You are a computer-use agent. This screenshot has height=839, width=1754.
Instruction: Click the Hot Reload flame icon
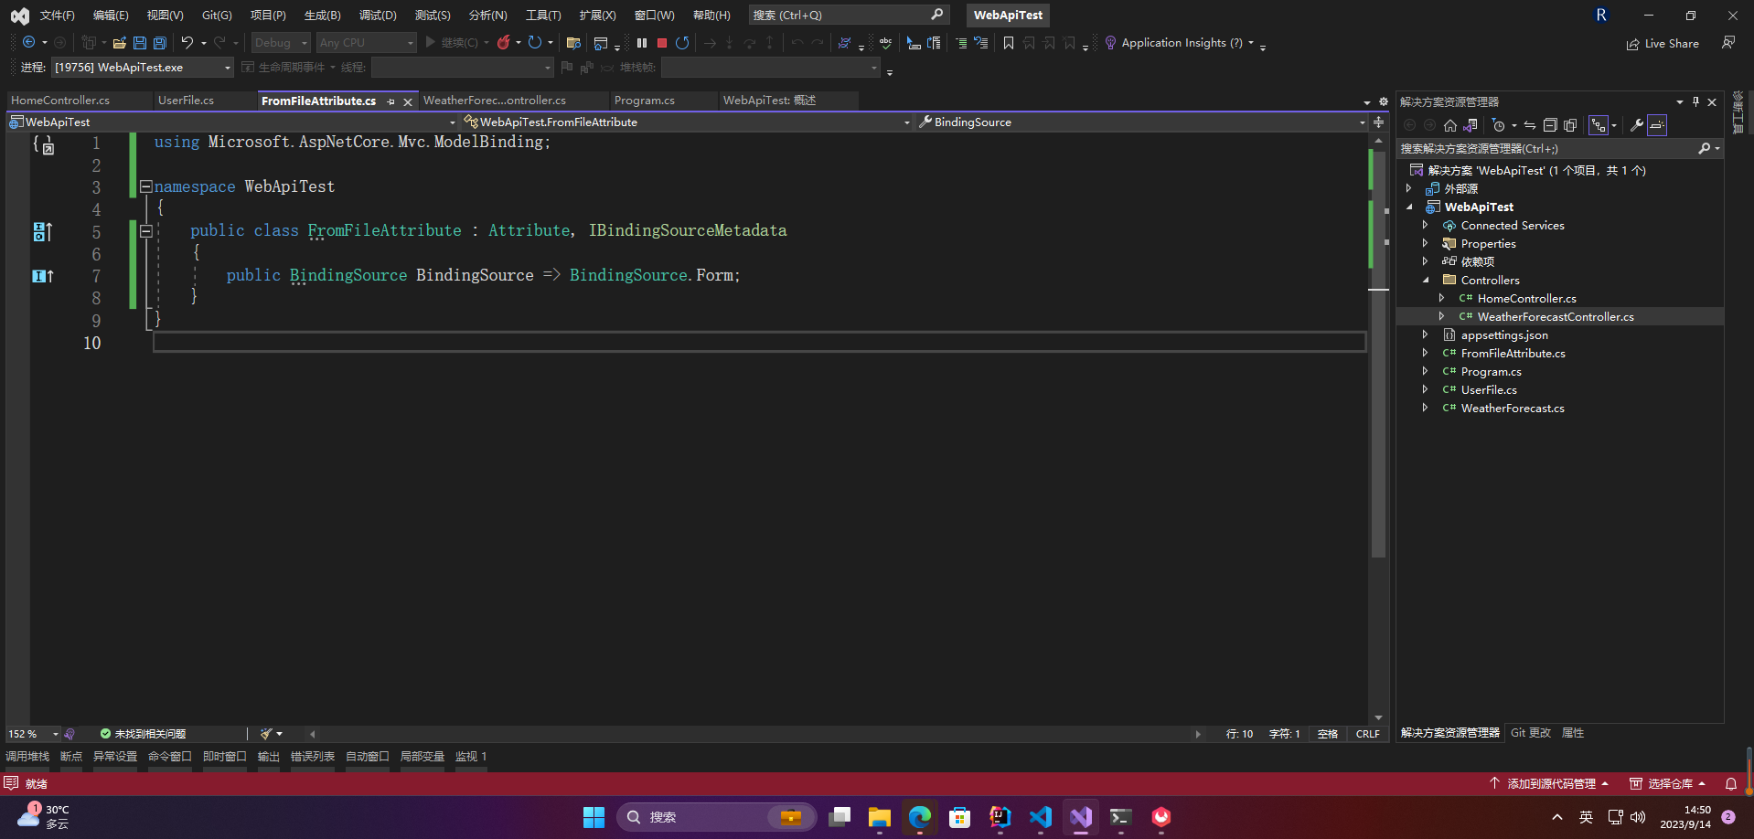tap(503, 43)
